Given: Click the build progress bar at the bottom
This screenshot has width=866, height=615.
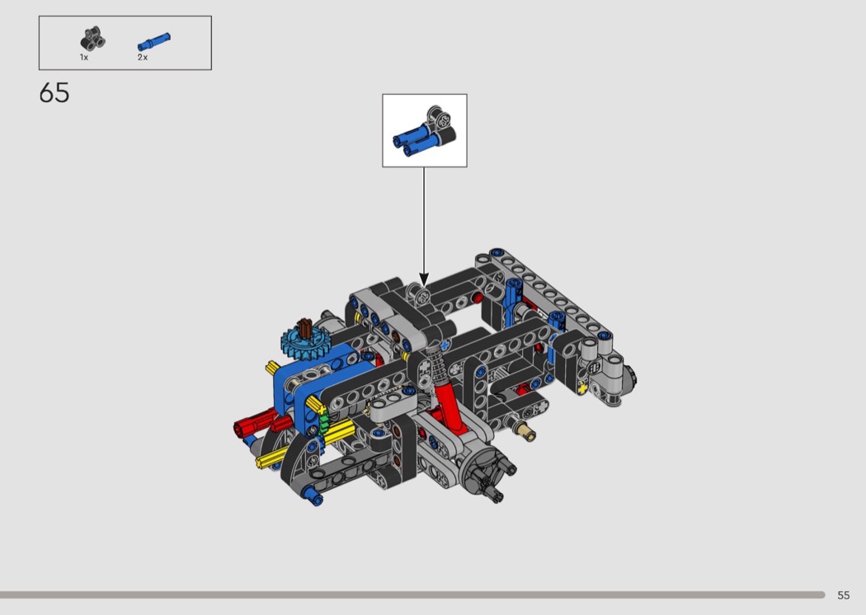Looking at the screenshot, I should click(x=412, y=594).
